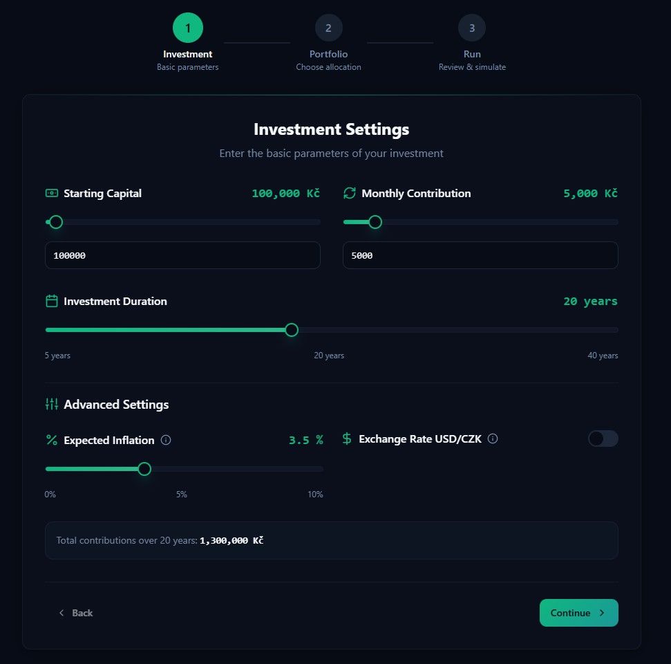671x664 pixels.
Task: Select the Monthly Contribution input field
Action: (x=480, y=255)
